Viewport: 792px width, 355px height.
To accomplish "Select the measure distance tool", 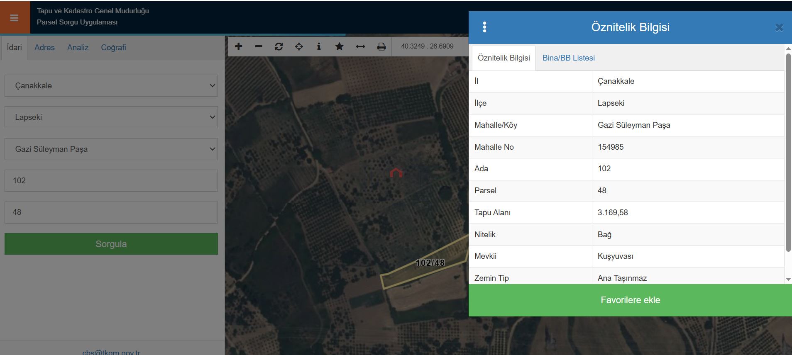I will click(360, 46).
